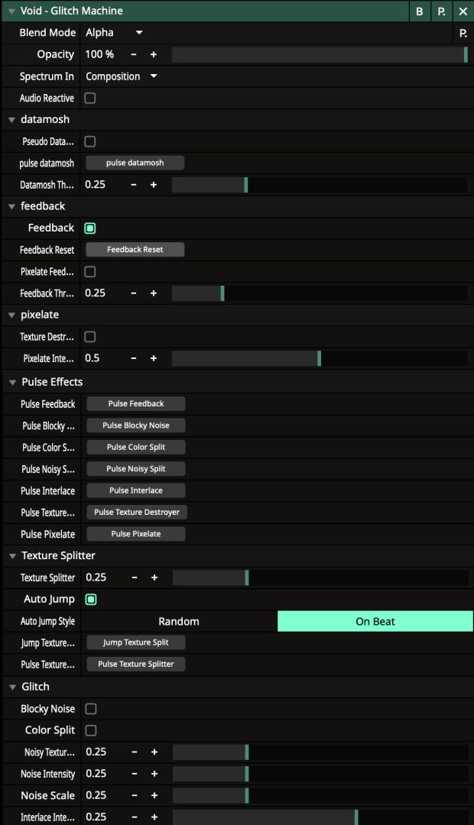Screen dimensions: 474x825
Task: Open the Blend Mode Alpha dropdown
Action: tap(114, 33)
